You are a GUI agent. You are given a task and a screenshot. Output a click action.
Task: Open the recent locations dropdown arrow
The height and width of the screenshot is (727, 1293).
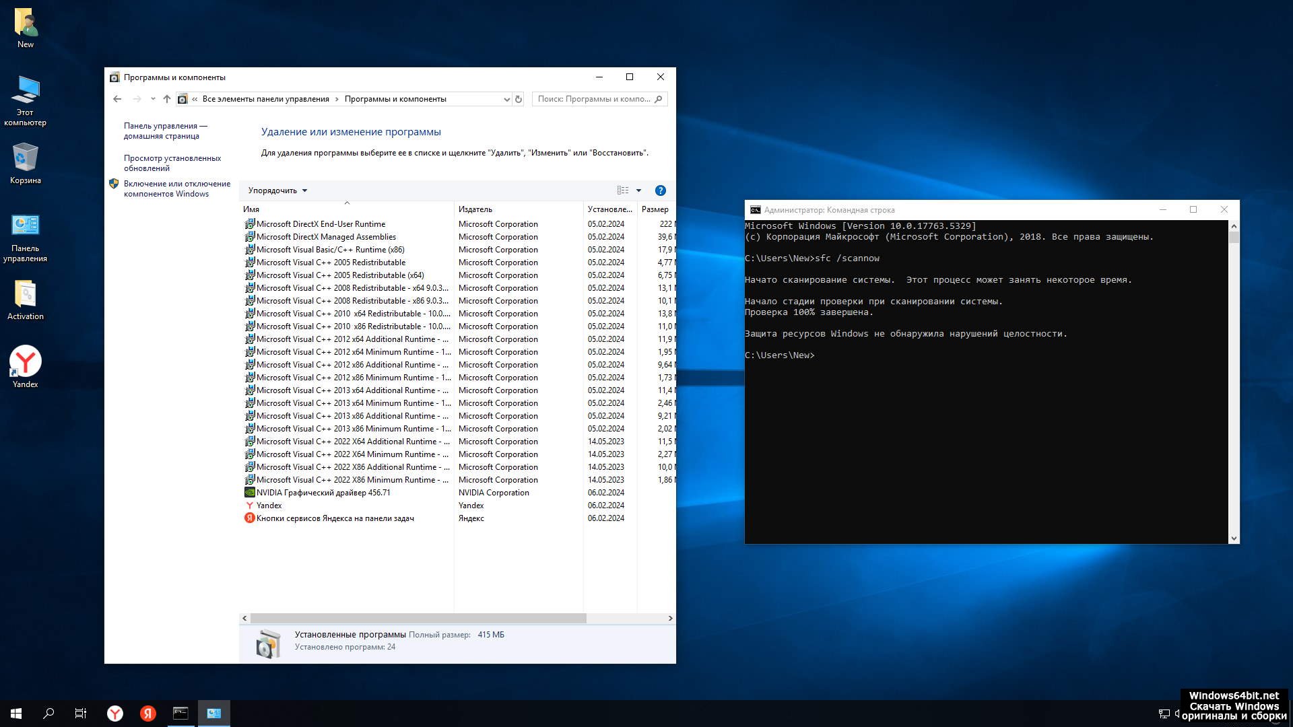click(153, 99)
